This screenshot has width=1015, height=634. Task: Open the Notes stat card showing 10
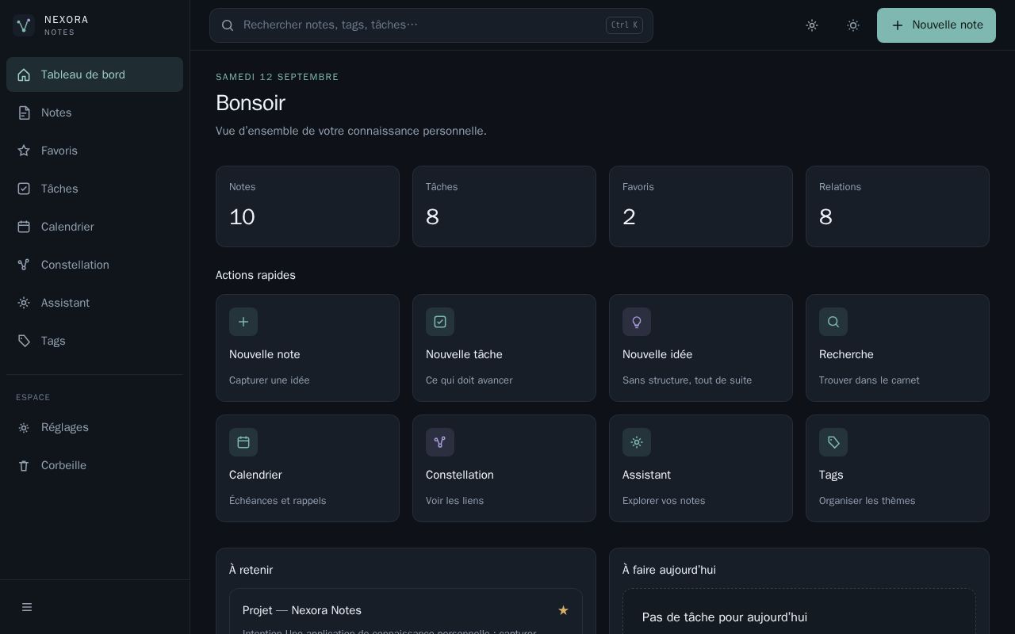308,206
